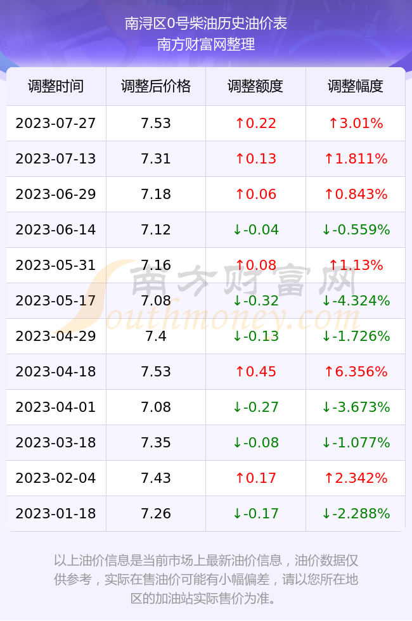412x621 pixels.
Task: Click the 7.18 price cell
Action: 156,194
